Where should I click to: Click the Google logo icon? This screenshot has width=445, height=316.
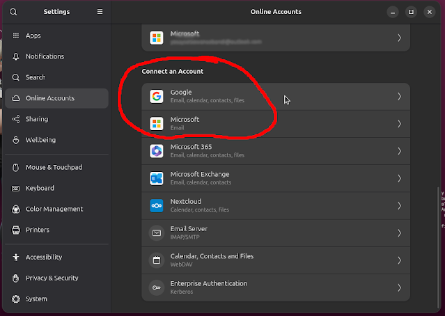pos(157,97)
